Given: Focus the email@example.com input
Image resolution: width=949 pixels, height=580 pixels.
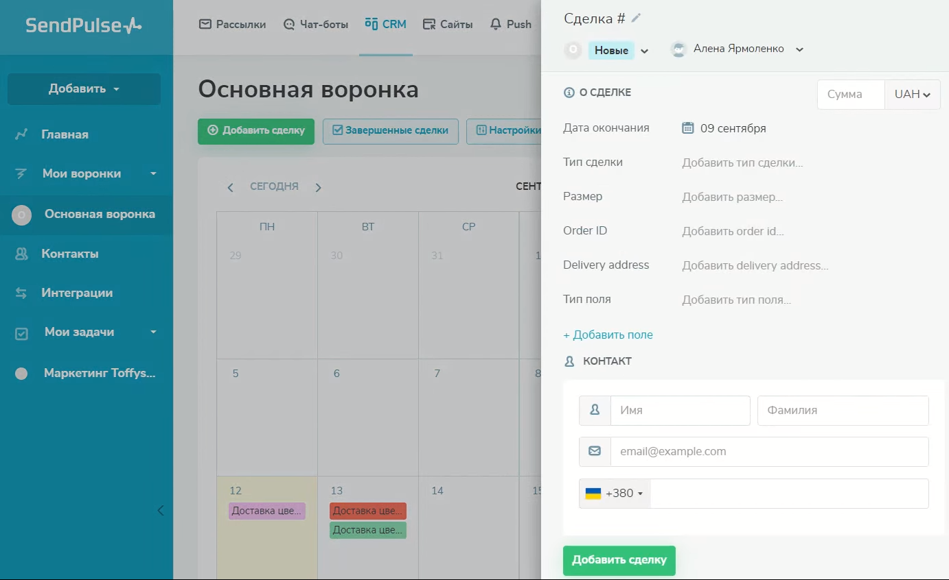Looking at the screenshot, I should coord(769,452).
